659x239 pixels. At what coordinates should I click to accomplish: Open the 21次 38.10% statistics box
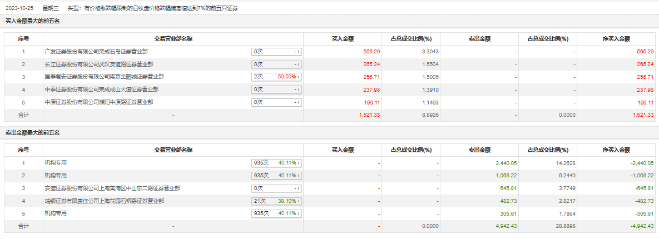point(276,201)
